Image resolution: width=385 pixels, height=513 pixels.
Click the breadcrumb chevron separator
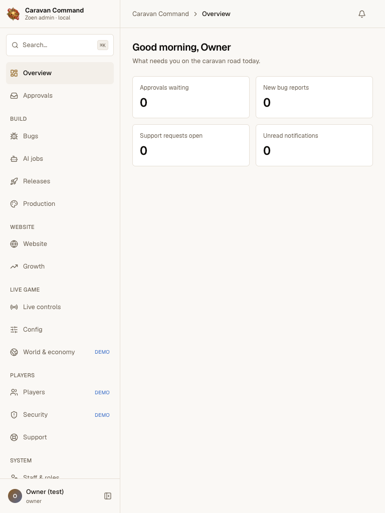[x=196, y=14]
